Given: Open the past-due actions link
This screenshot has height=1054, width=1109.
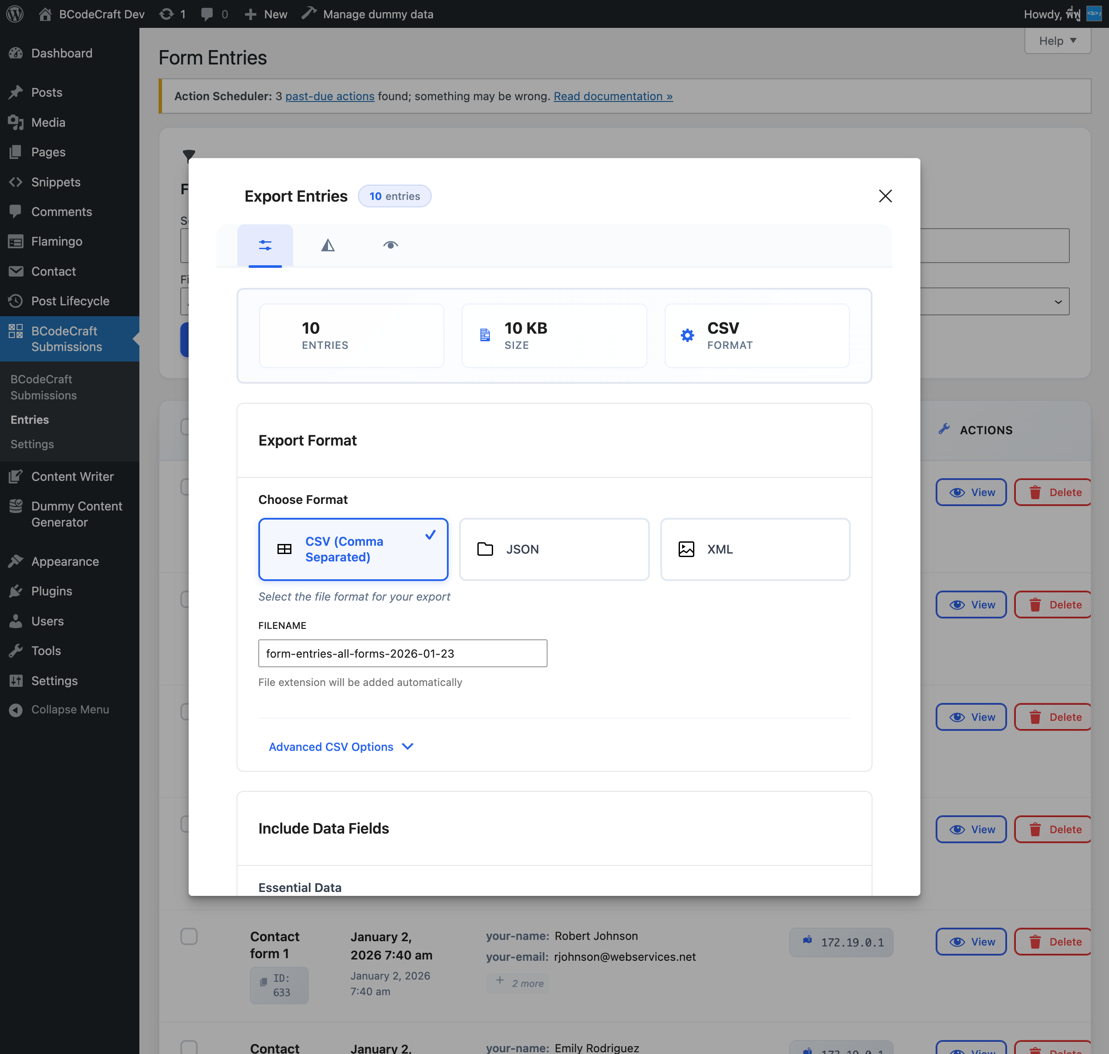Looking at the screenshot, I should point(330,96).
